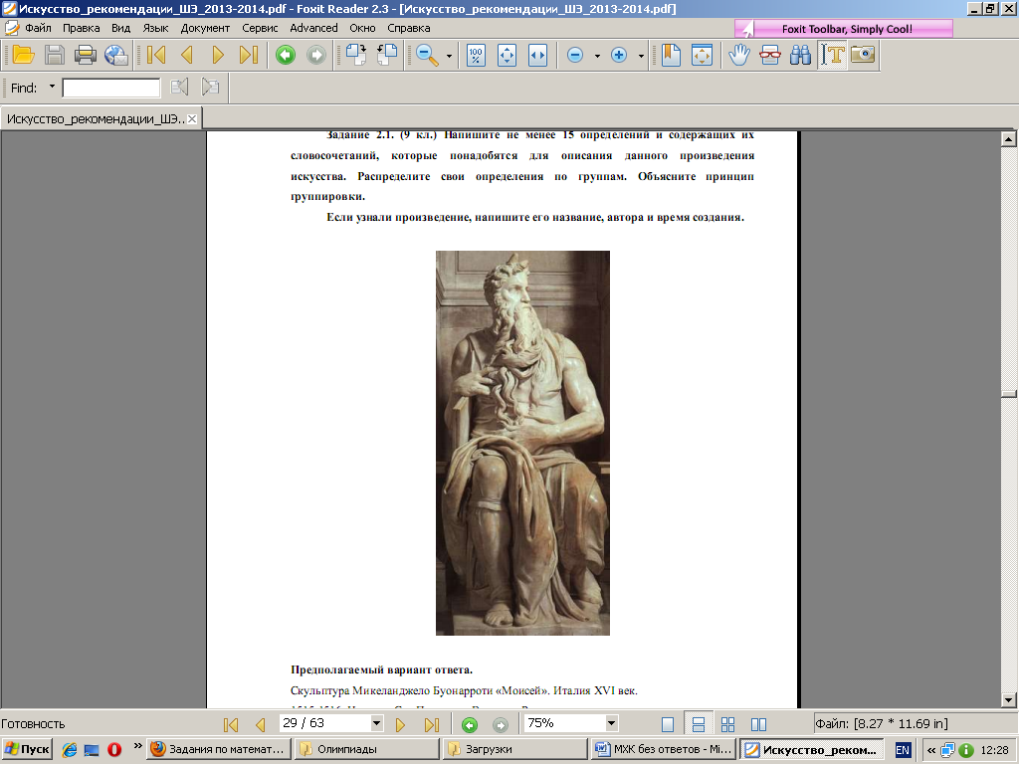Select the Snapshot camera tool
Screen dimensions: 1019x764
pos(863,56)
